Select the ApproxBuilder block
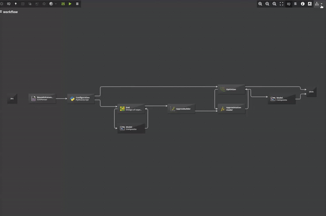 [181, 109]
